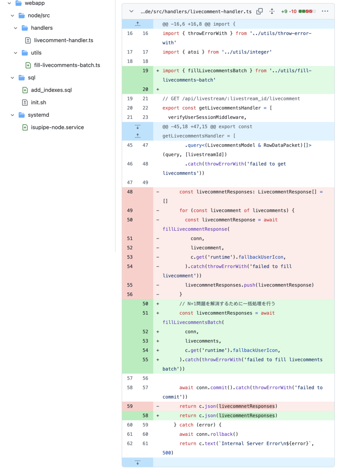Collapse the node/src folder chevron
This screenshot has height=469, width=341.
pos(13,16)
